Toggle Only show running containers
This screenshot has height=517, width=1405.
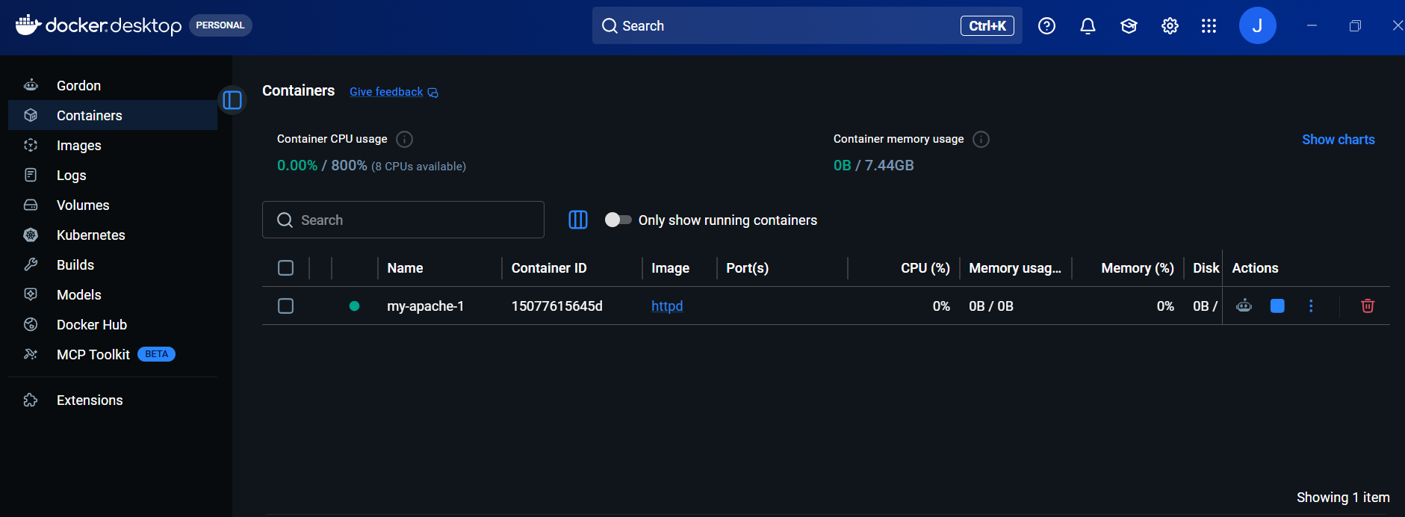[618, 220]
